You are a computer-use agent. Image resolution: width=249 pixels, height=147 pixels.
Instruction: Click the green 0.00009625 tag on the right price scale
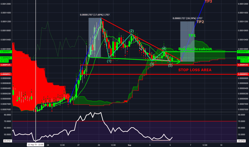(x=243, y=58)
